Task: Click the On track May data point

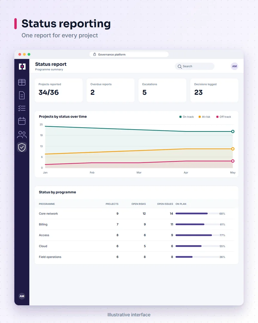Action: pos(233,131)
